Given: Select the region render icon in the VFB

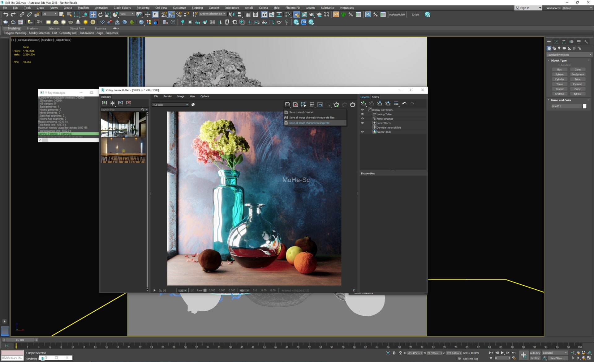Looking at the screenshot, I should [320, 105].
